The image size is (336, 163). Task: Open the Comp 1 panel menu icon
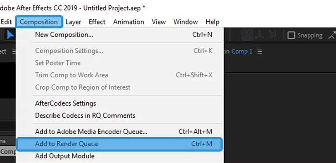[x=260, y=52]
